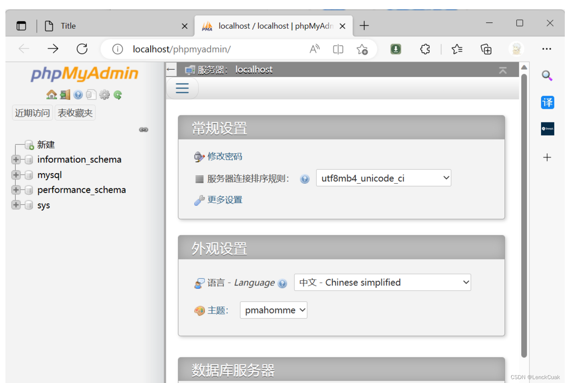Click the 修改密码 link
The image size is (566, 383).
[x=225, y=157]
